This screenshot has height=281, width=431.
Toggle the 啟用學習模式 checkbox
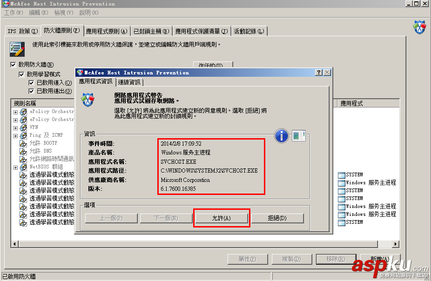[21, 74]
